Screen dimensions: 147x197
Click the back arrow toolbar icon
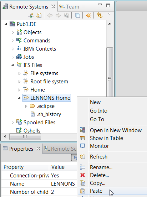tap(50, 15)
